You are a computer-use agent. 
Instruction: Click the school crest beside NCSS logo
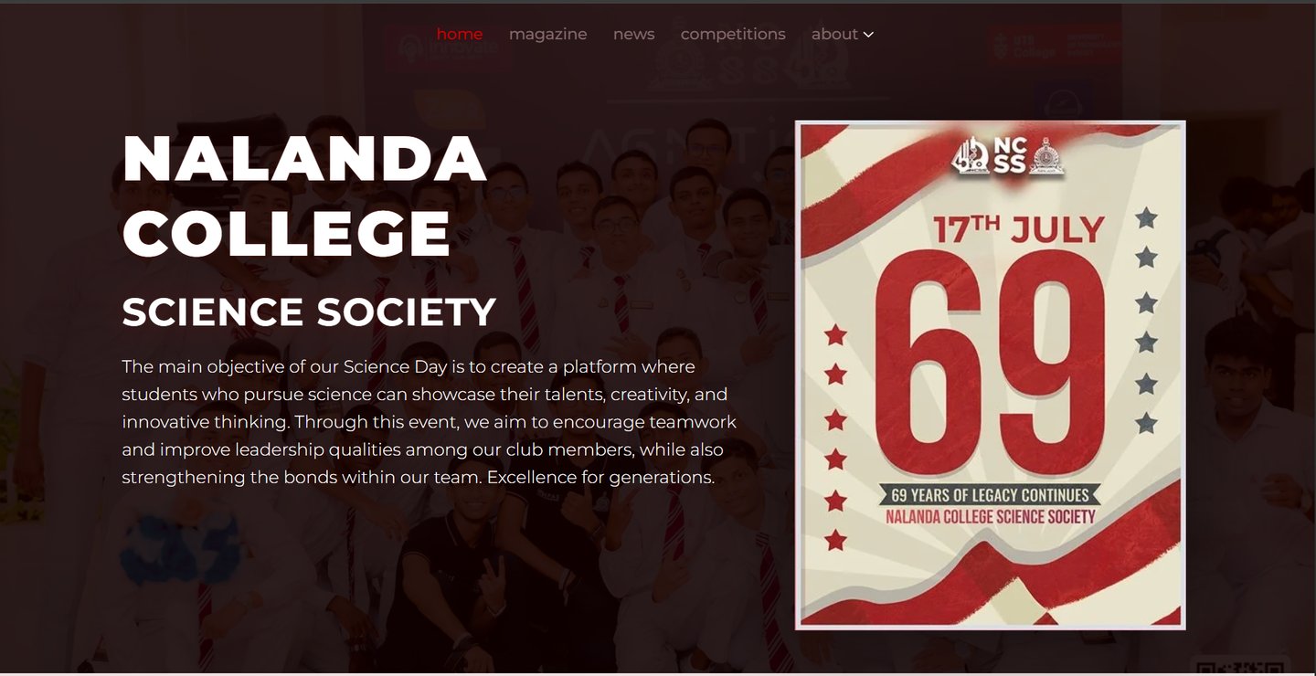[1047, 157]
